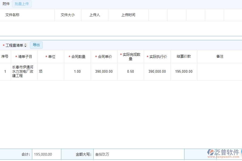The width and height of the screenshot is (242, 161).
Task: Select the 长春市伊通河水力发电厂改建工程 cell
Action: pyautogui.click(x=24, y=71)
